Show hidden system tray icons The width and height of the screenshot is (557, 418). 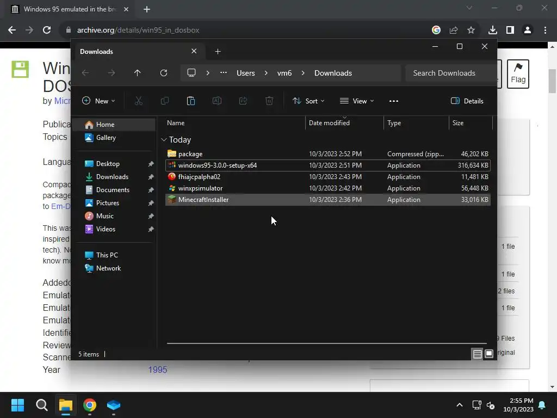coord(459,405)
